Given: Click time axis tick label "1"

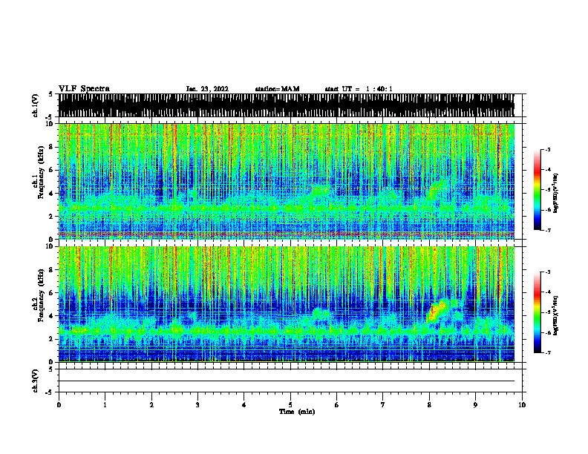Looking at the screenshot, I should (x=105, y=404).
